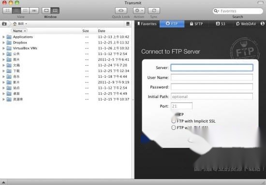Screen dimensions: 266x185
Task: Switch to column view mode
Action: click(x=25, y=11)
